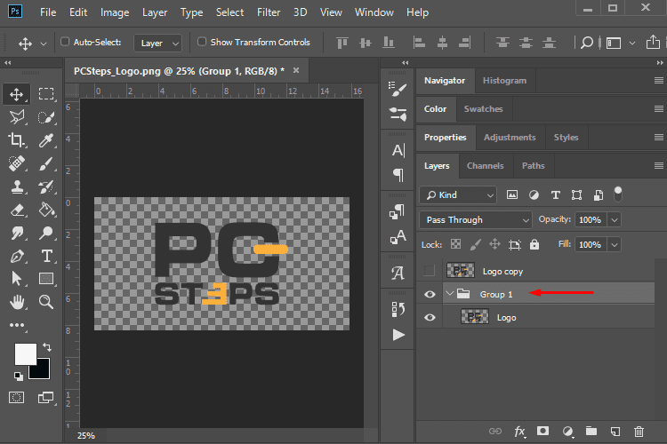Select the Eraser tool
Screen dimensions: 667x444
(17, 210)
